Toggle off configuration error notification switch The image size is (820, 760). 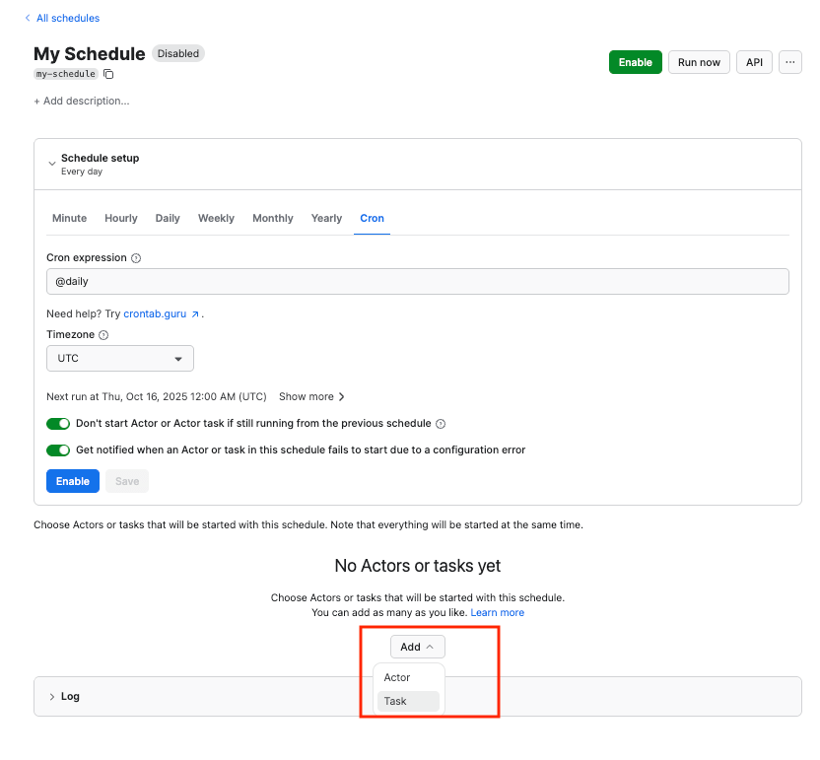[x=58, y=449]
